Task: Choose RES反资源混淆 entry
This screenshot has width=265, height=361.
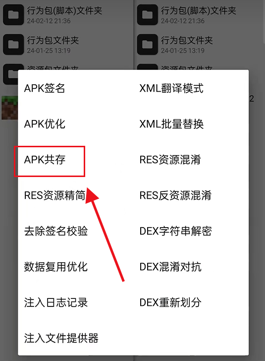Action: tap(175, 195)
